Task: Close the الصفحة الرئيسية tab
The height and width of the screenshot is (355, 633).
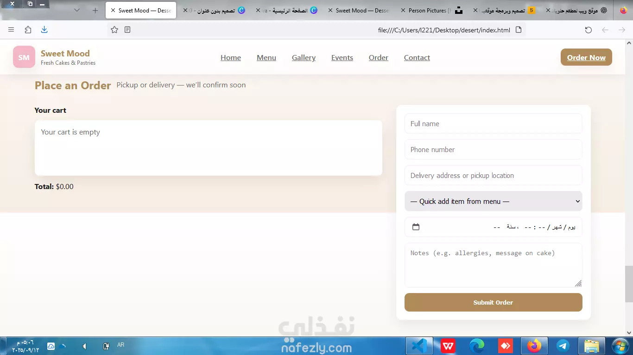Action: coord(258,10)
